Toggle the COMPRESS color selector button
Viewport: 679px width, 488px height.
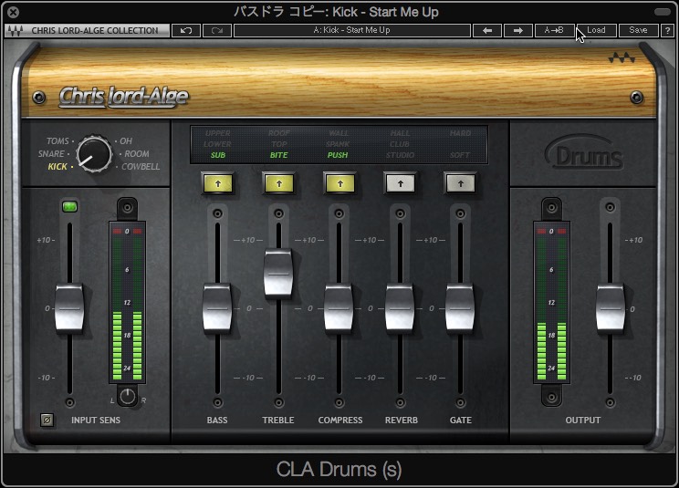click(x=339, y=183)
